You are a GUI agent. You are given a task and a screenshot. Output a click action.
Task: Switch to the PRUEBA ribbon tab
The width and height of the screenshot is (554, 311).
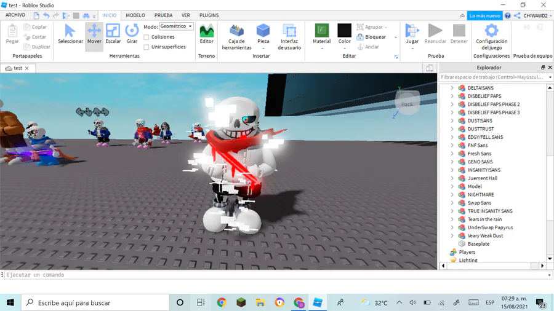pos(163,15)
